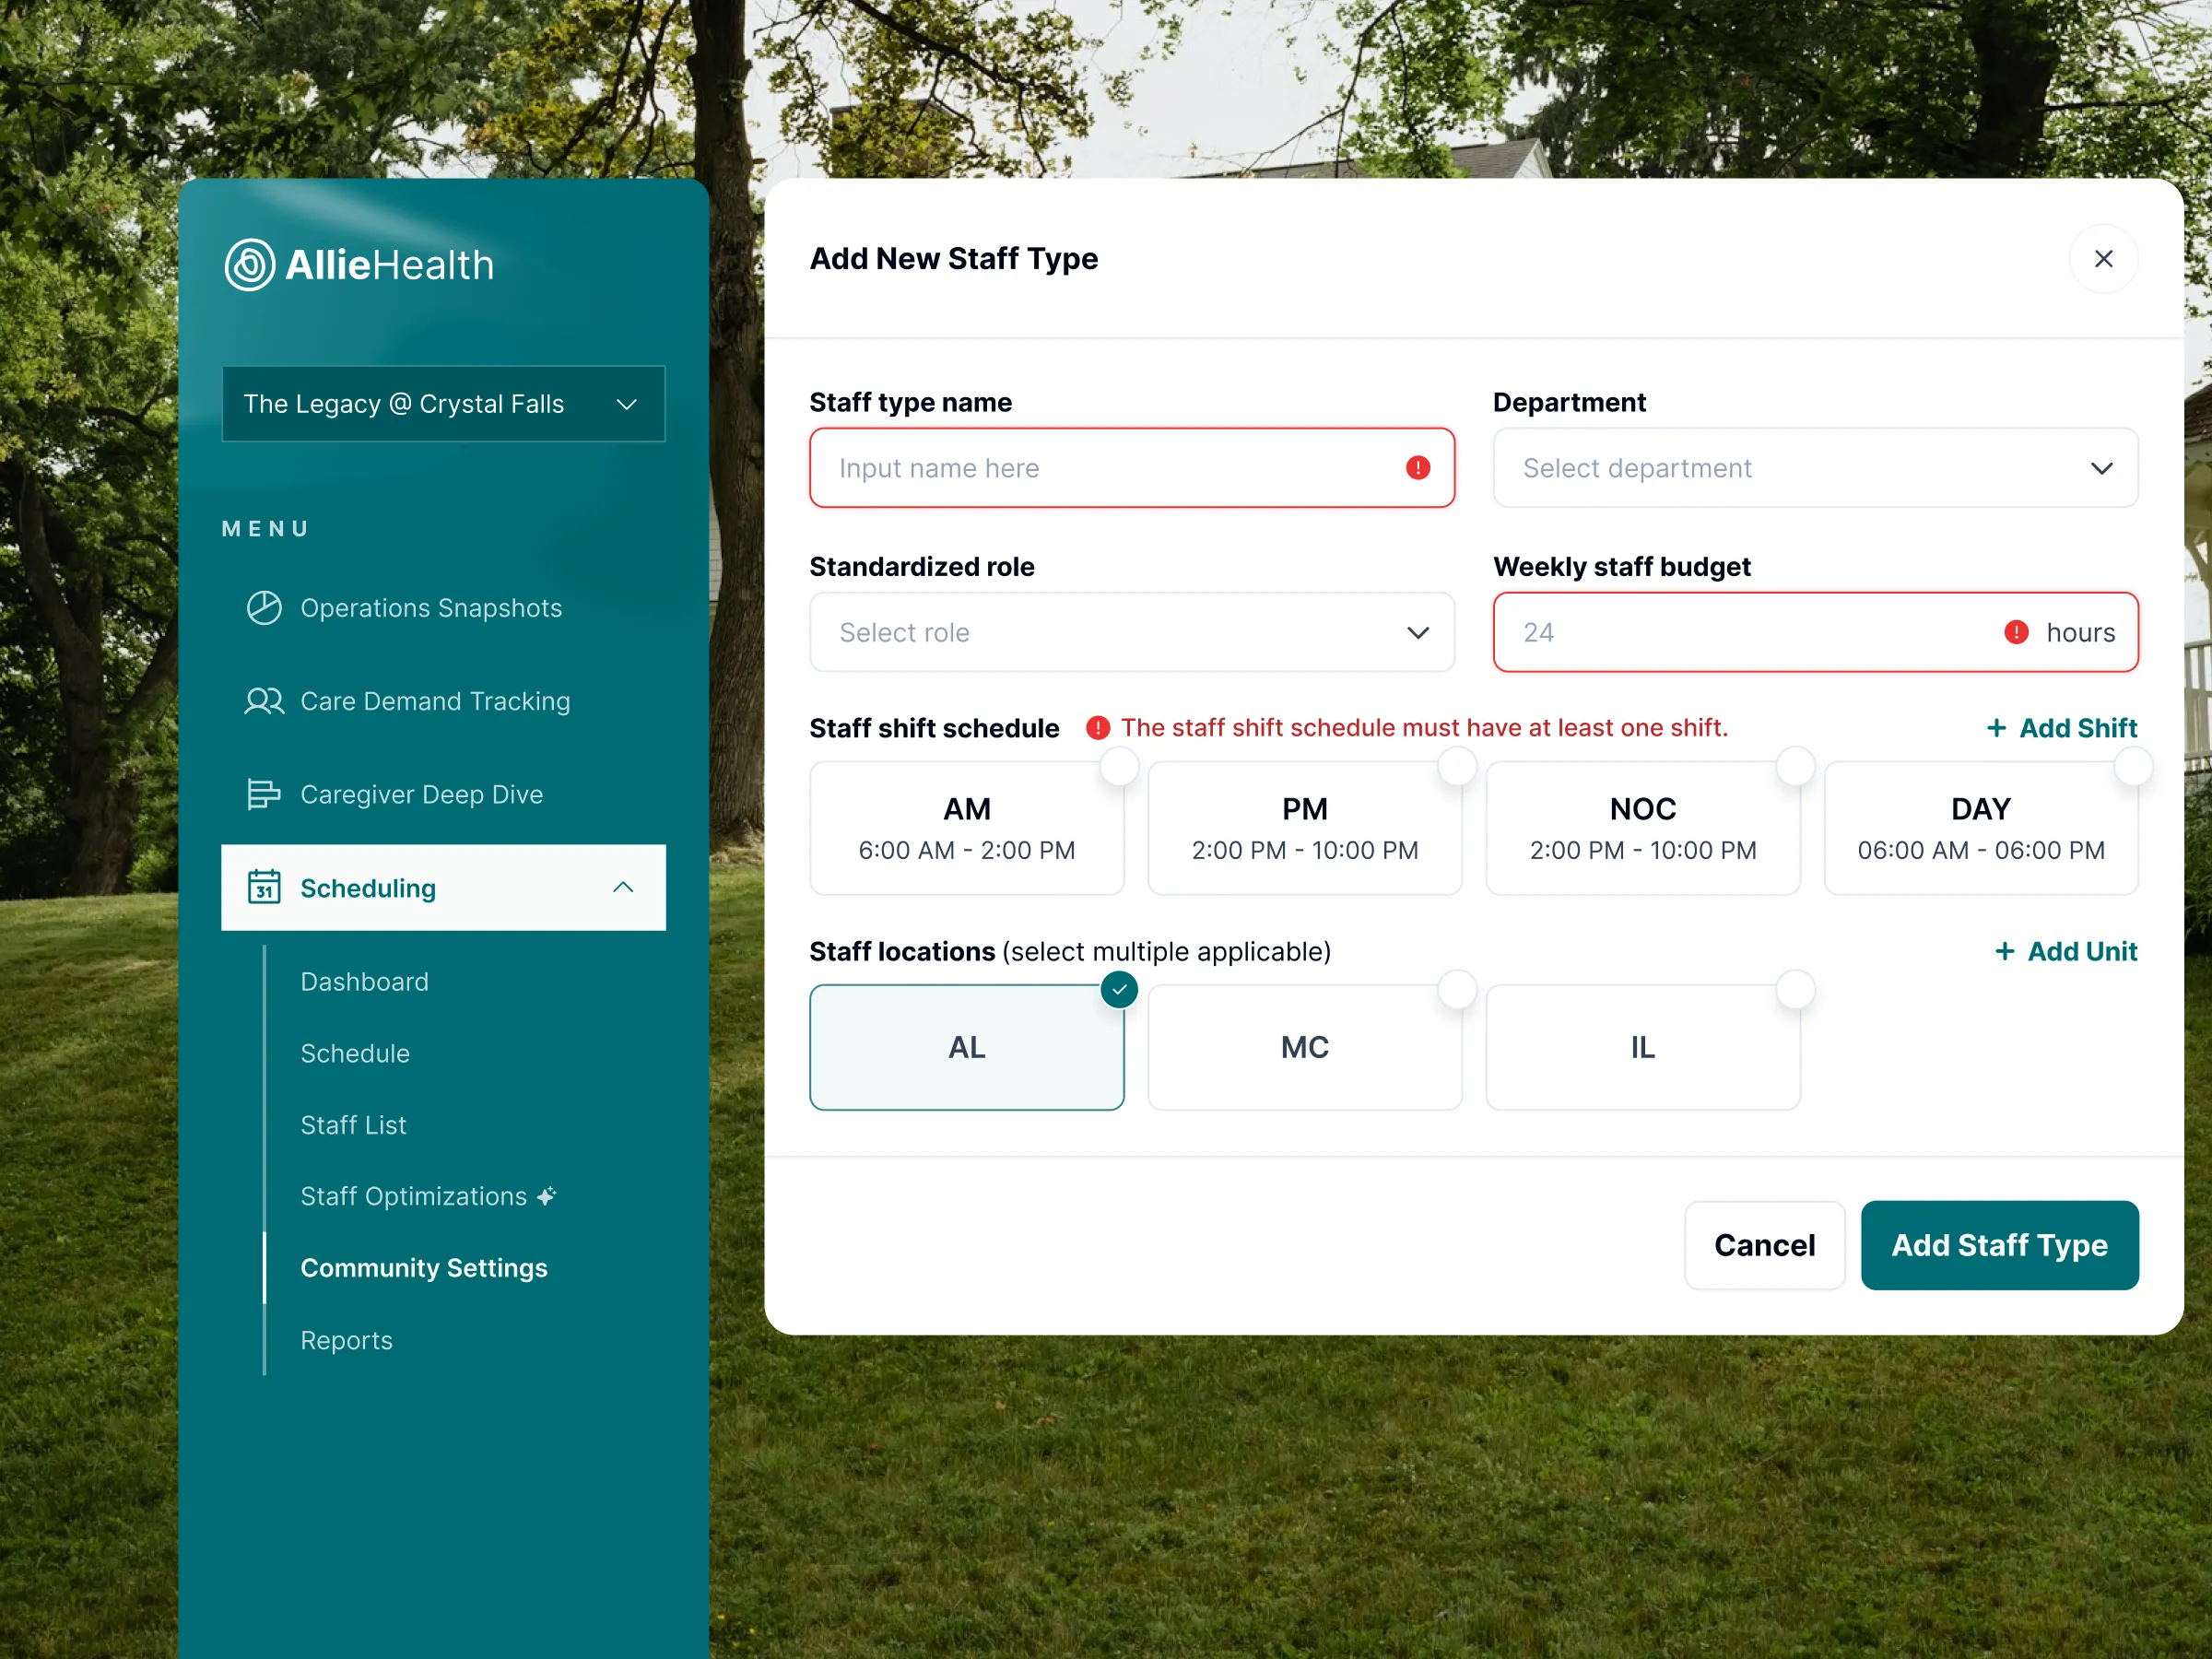Click the Operations Snapshots pie chart icon
The image size is (2212, 1659).
pyautogui.click(x=264, y=608)
